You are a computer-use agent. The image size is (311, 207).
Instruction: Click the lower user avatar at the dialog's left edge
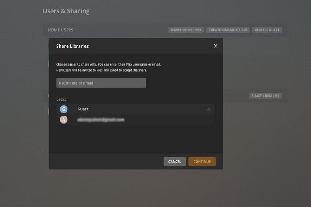click(x=48, y=111)
